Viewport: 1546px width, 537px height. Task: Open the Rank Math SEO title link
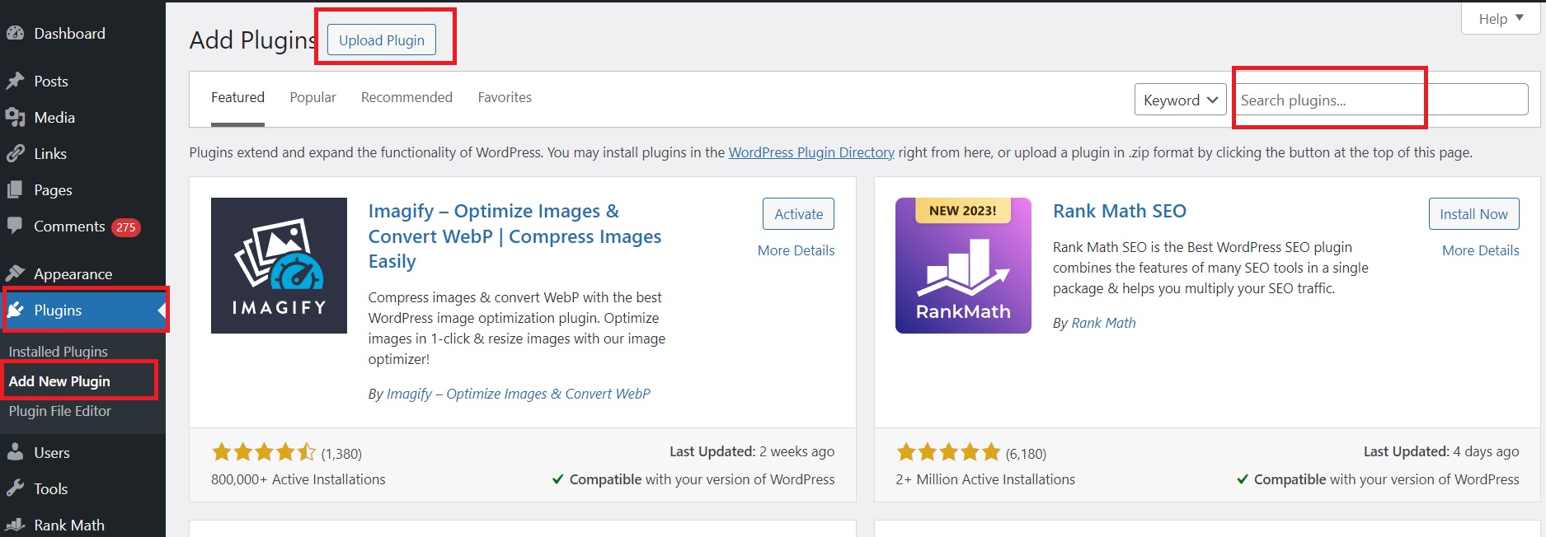(1119, 211)
